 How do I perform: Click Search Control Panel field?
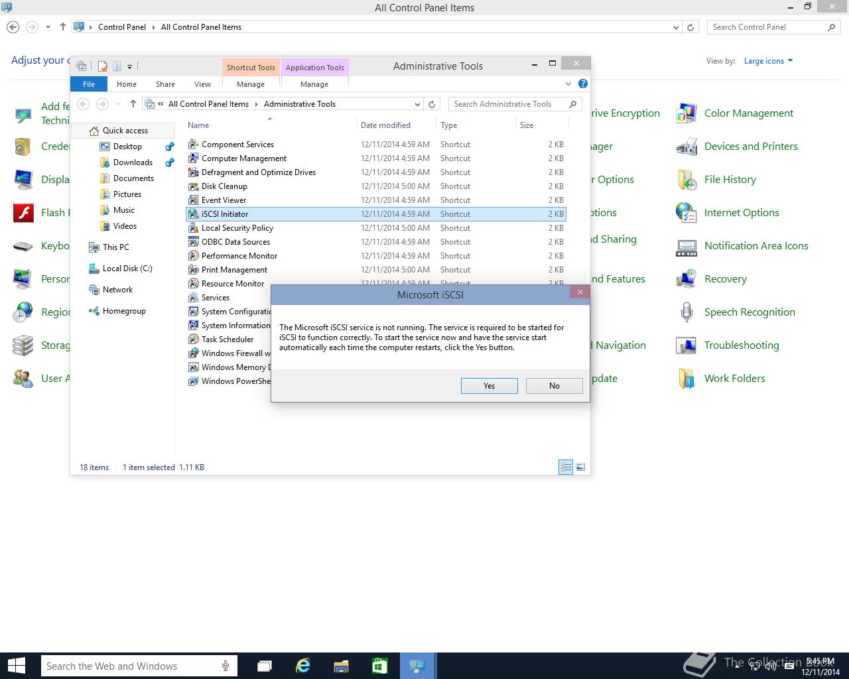click(773, 27)
